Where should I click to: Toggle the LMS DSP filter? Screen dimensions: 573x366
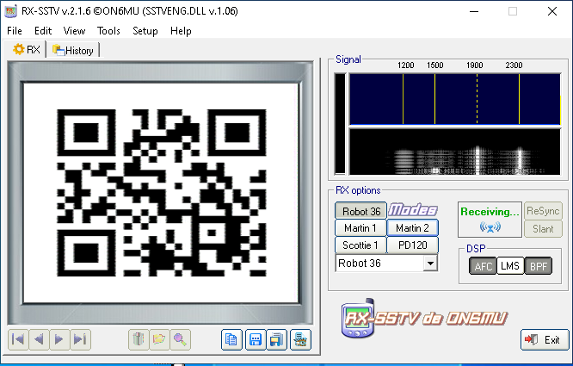[x=510, y=266]
